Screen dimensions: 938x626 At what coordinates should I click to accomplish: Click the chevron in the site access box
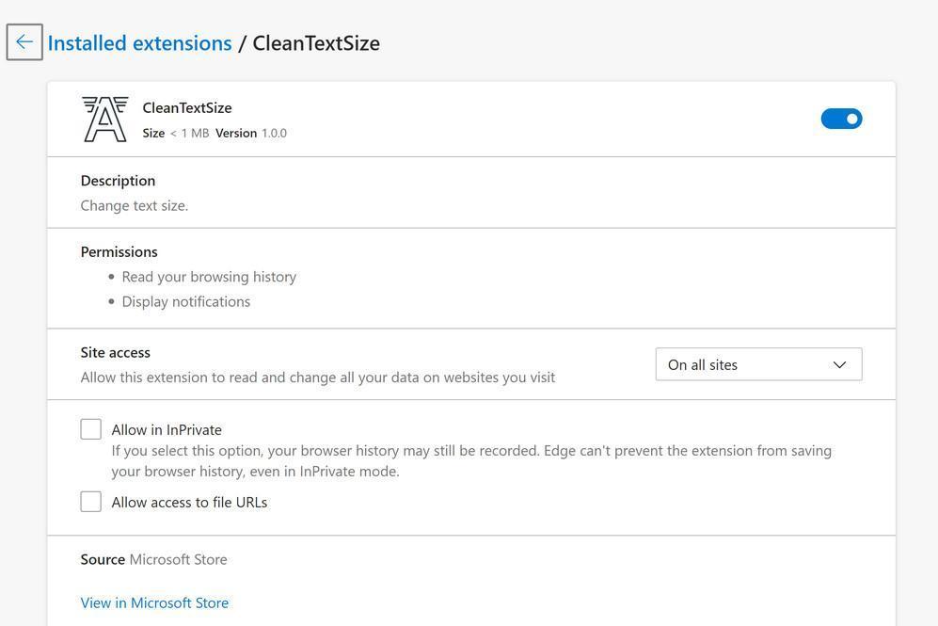point(839,365)
